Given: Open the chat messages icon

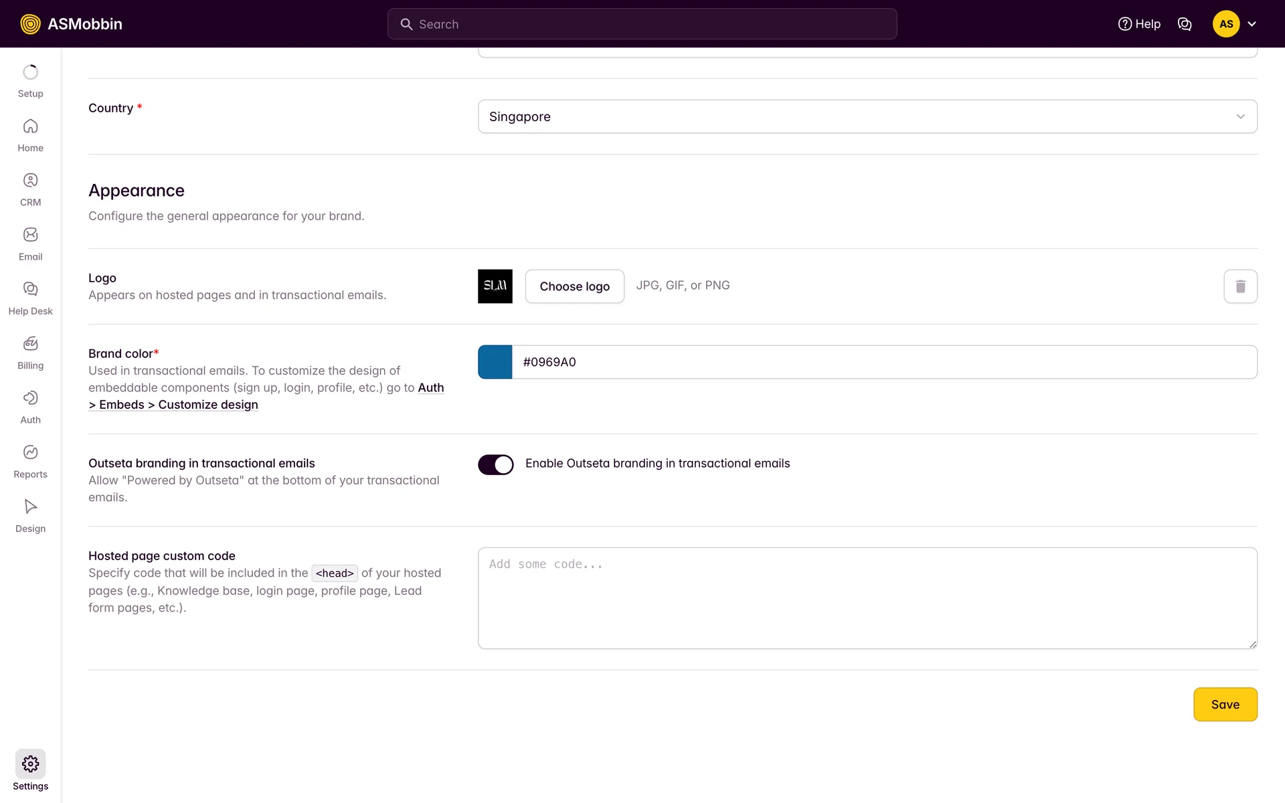Looking at the screenshot, I should click(1184, 24).
